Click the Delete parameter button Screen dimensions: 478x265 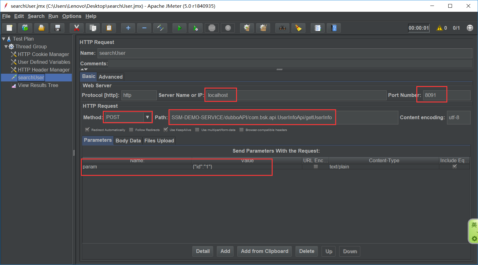coord(307,251)
